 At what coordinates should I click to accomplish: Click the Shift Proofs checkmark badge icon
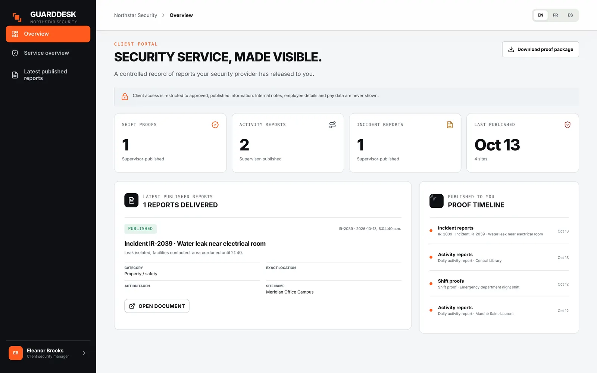215,125
